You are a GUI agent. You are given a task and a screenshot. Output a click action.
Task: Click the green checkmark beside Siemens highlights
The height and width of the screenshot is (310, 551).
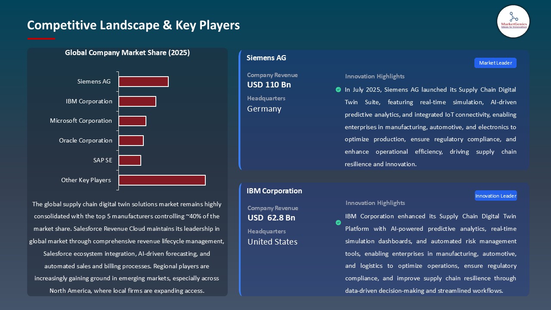(338, 90)
